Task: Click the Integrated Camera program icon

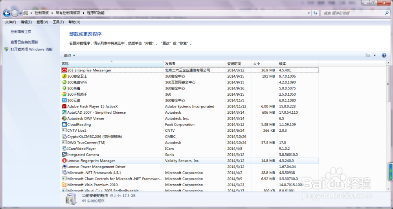Action: [x=64, y=154]
